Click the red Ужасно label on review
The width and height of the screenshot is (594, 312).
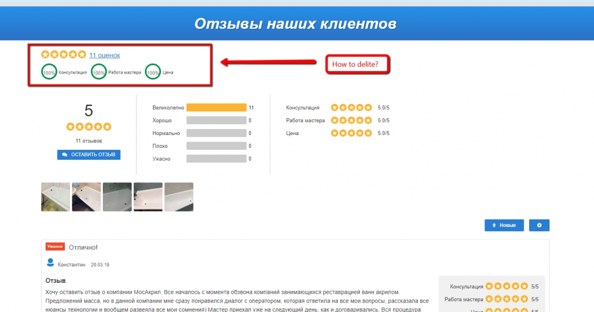tap(55, 246)
